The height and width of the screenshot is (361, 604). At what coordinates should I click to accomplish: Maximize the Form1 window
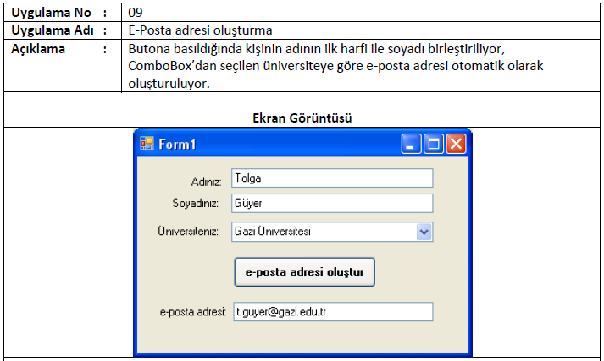point(434,145)
